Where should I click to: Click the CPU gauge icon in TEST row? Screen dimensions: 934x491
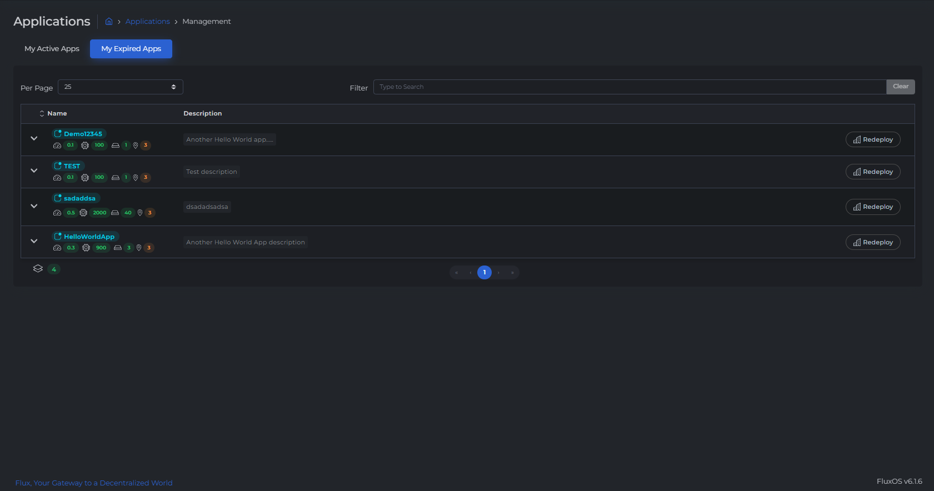(x=57, y=178)
